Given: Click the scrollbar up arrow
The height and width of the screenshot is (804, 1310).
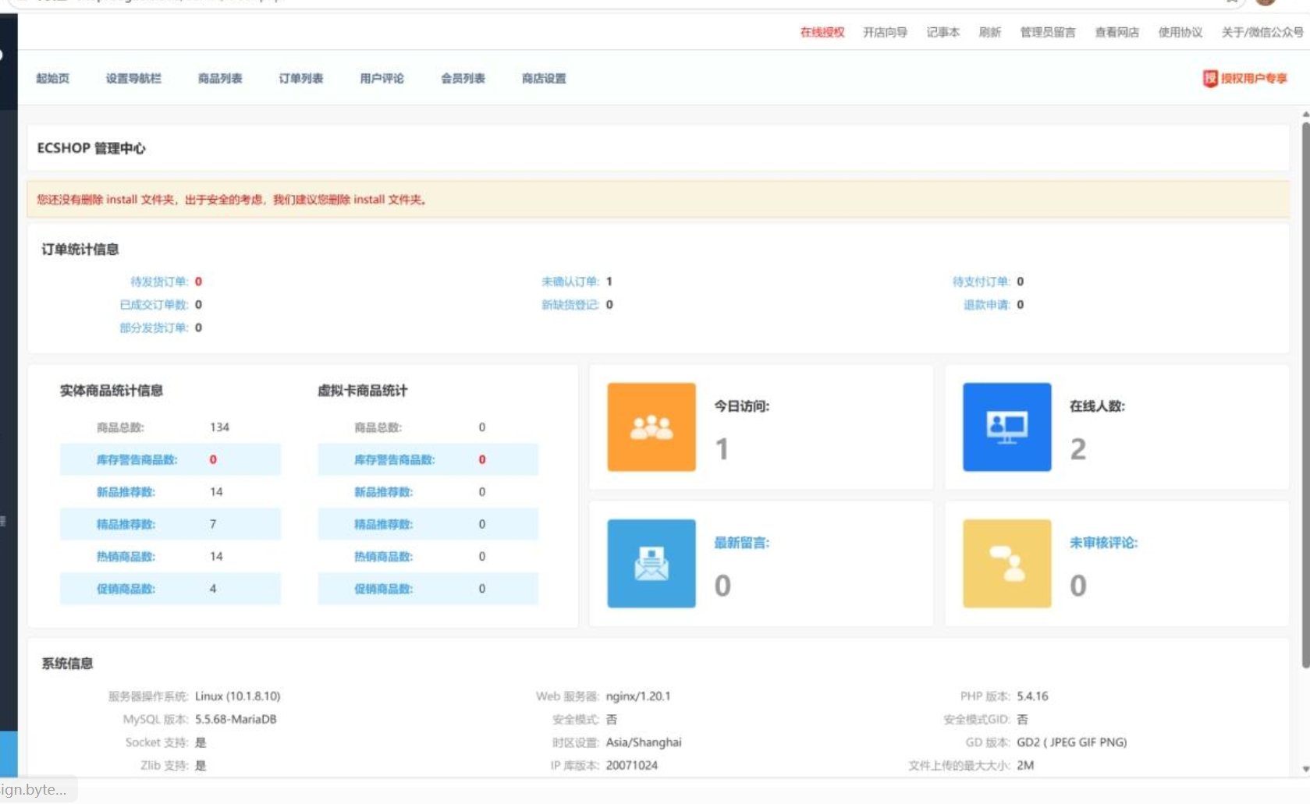Looking at the screenshot, I should pyautogui.click(x=1305, y=115).
